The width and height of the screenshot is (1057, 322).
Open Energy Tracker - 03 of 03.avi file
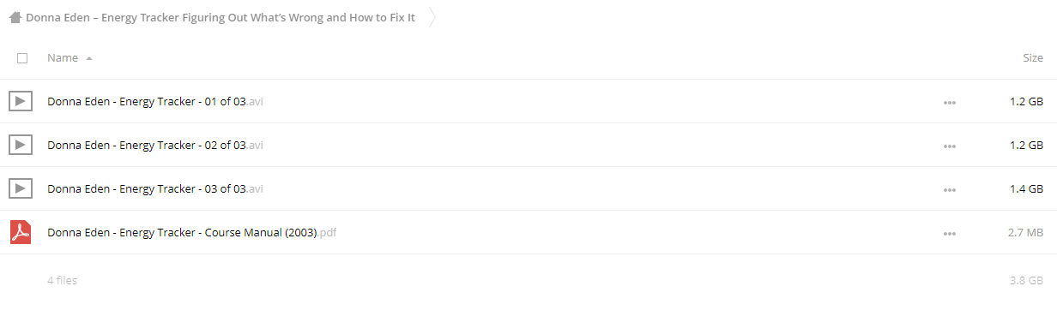point(155,188)
